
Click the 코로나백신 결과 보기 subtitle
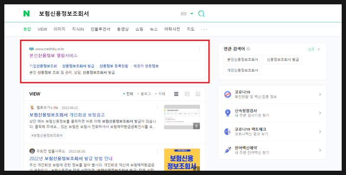251,134
